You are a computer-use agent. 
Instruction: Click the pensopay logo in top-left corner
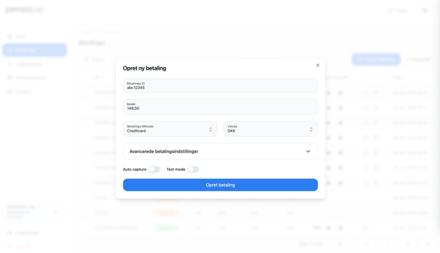pyautogui.click(x=25, y=10)
